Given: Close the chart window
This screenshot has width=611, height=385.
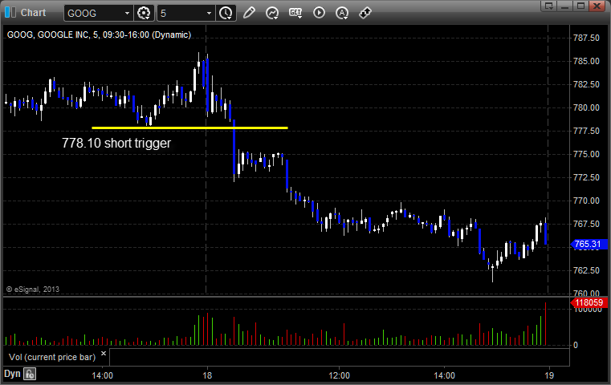Looking at the screenshot, I should 597,6.
